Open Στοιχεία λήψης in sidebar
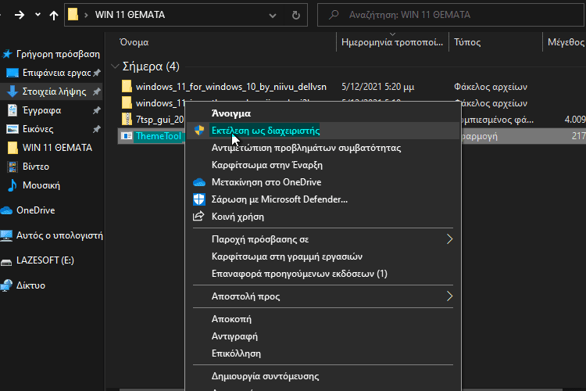586x391 pixels. 54,91
